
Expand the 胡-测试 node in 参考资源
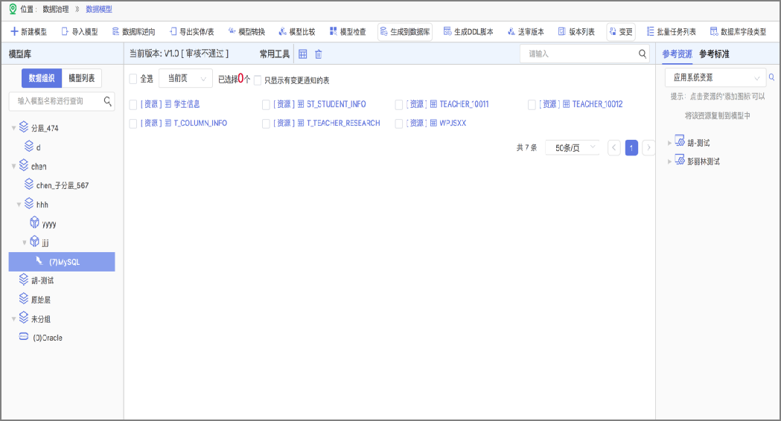[669, 143]
